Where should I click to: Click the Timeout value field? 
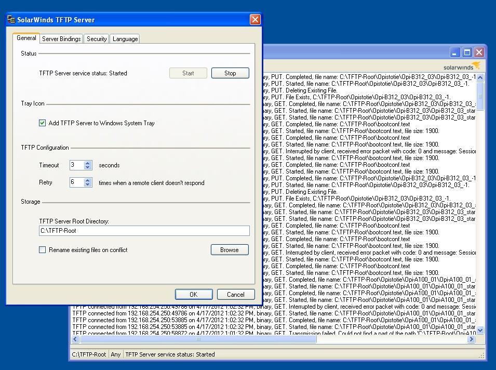coord(77,165)
